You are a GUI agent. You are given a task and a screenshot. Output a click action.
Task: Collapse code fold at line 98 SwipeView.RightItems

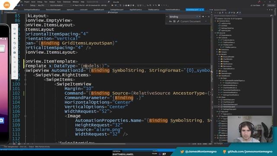(26, 75)
